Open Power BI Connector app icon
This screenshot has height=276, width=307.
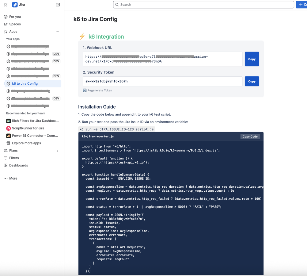(x=9, y=136)
